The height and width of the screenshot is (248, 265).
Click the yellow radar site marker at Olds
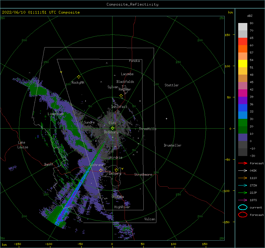click(x=112, y=128)
